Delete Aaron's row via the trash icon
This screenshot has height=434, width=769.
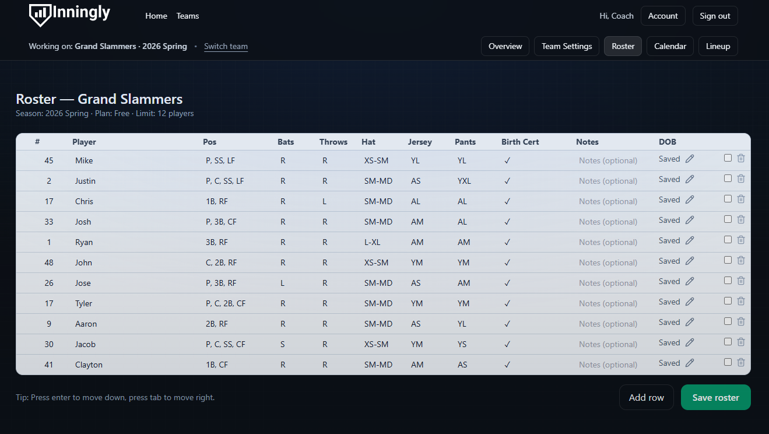pos(741,321)
